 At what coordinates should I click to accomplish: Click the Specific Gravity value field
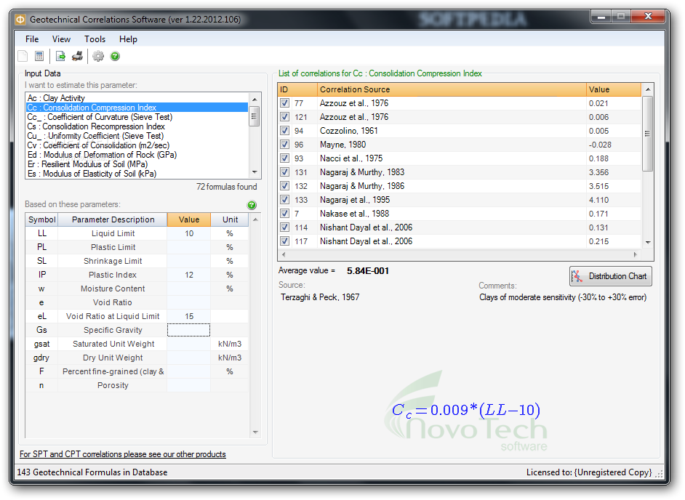coord(189,330)
